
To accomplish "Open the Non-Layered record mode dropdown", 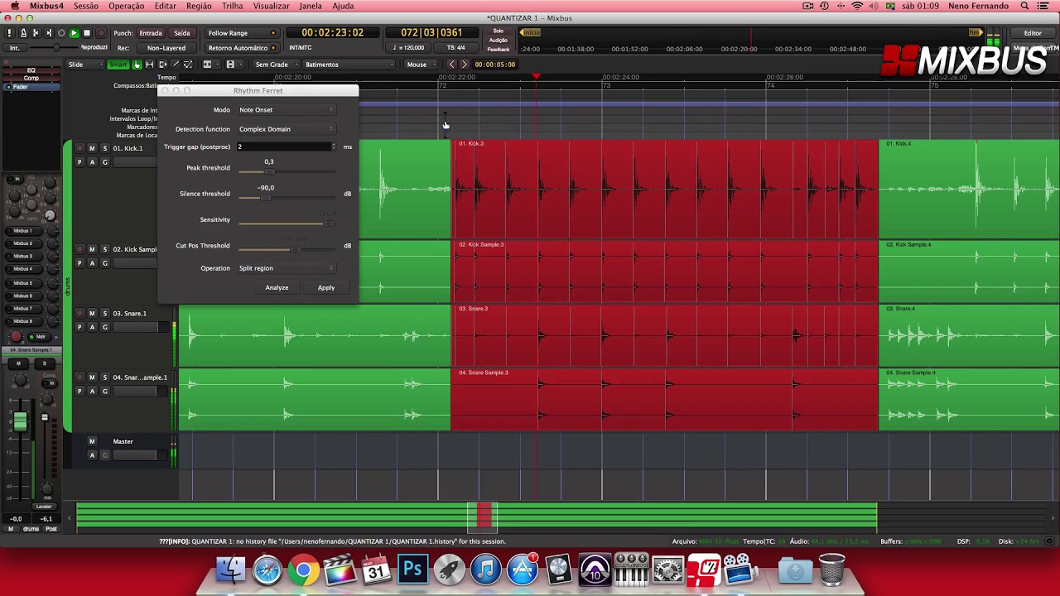I will coord(166,48).
